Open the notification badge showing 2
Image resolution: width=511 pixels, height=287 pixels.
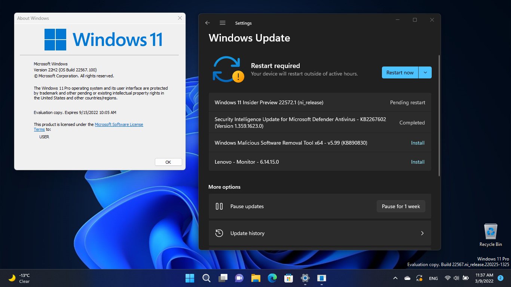pos(501,278)
